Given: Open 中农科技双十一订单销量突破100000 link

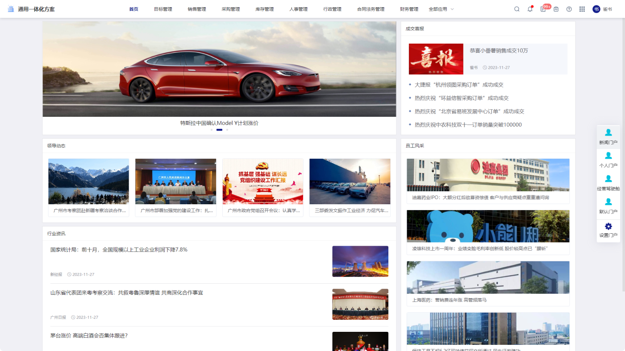Looking at the screenshot, I should pyautogui.click(x=468, y=125).
